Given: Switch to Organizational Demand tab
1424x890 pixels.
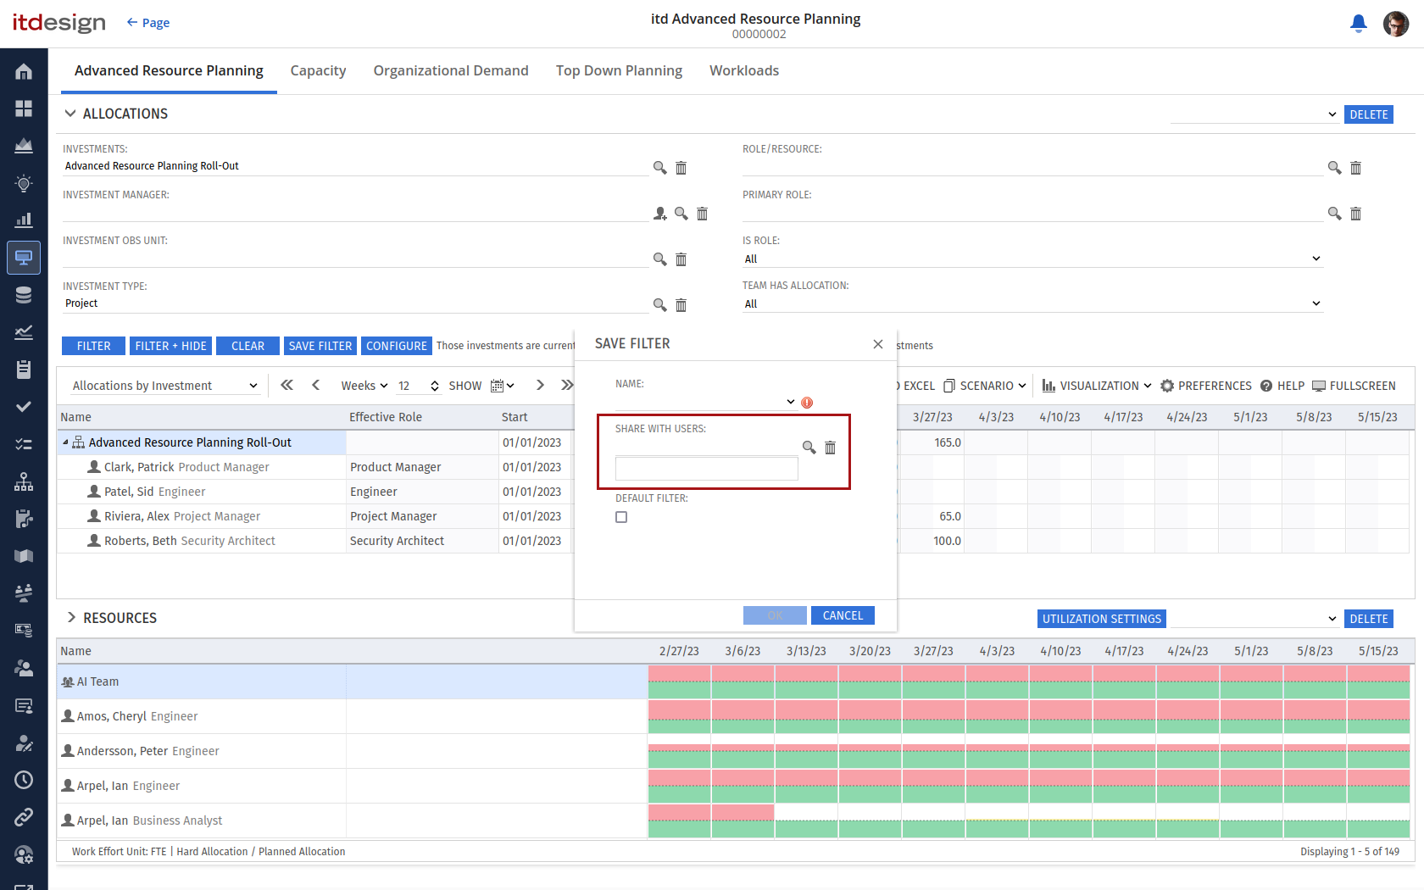Looking at the screenshot, I should pyautogui.click(x=451, y=70).
